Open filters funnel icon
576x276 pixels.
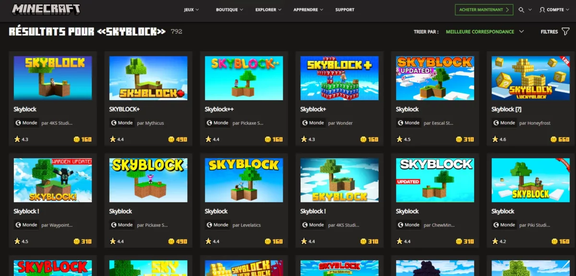click(x=565, y=32)
